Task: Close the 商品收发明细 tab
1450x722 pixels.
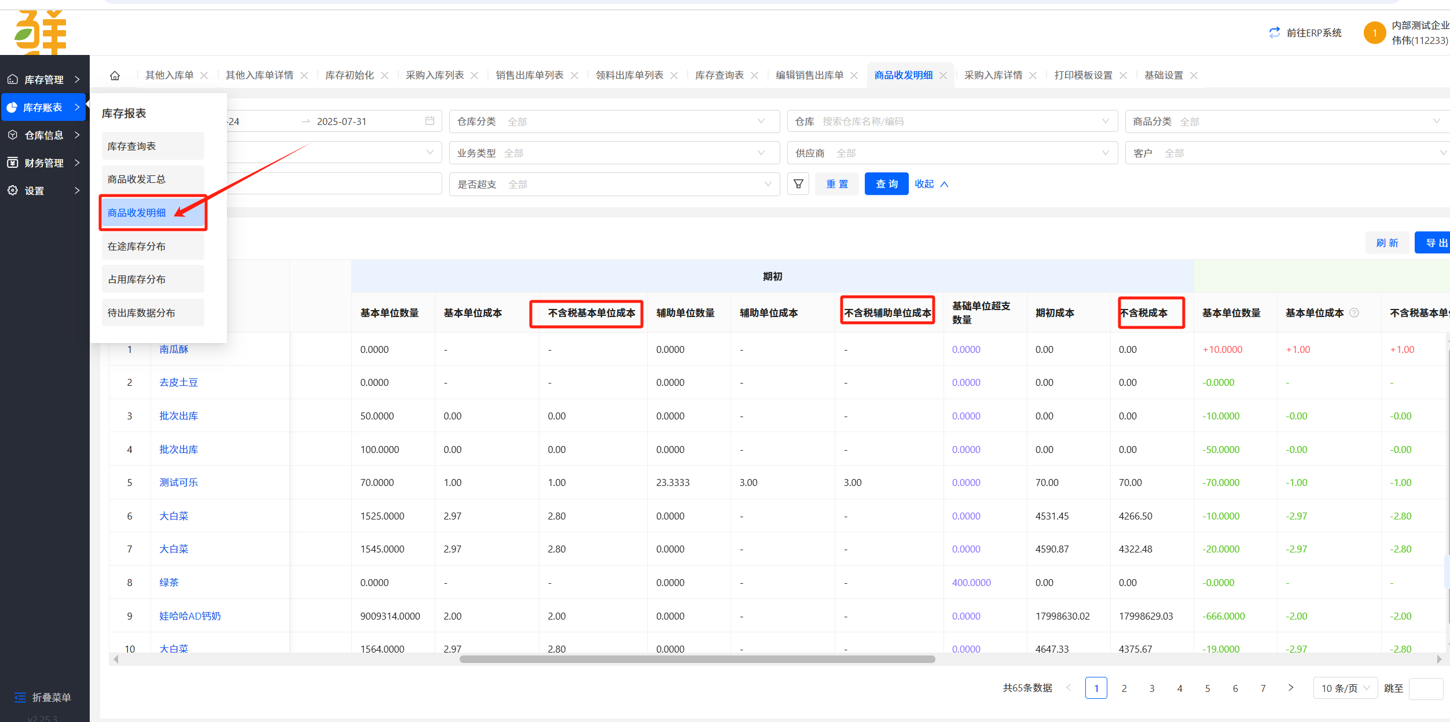Action: (943, 75)
